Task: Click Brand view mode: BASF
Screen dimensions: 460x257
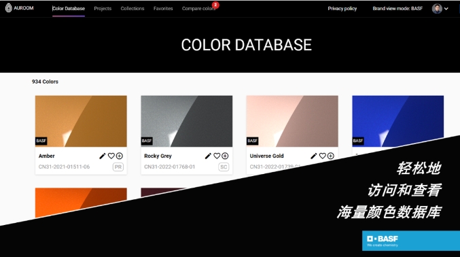Action: point(397,9)
